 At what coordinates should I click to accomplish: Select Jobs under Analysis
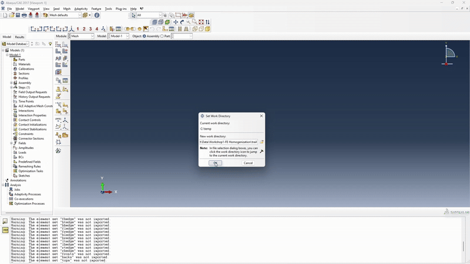tap(17, 189)
